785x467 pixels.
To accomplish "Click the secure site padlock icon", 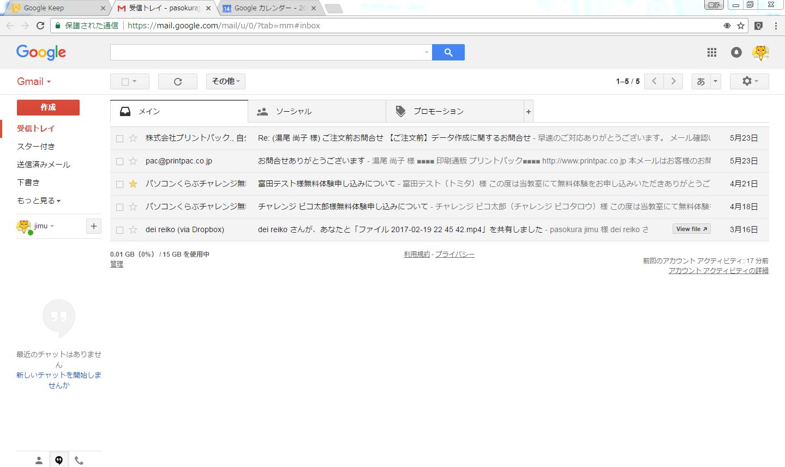I will [x=58, y=26].
